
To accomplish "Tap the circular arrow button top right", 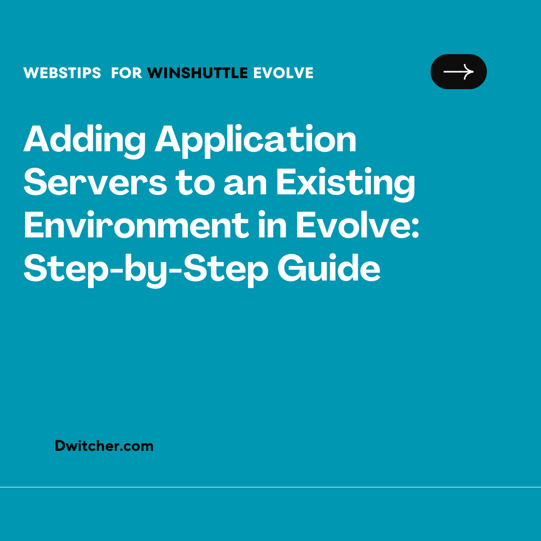I will pyautogui.click(x=458, y=71).
